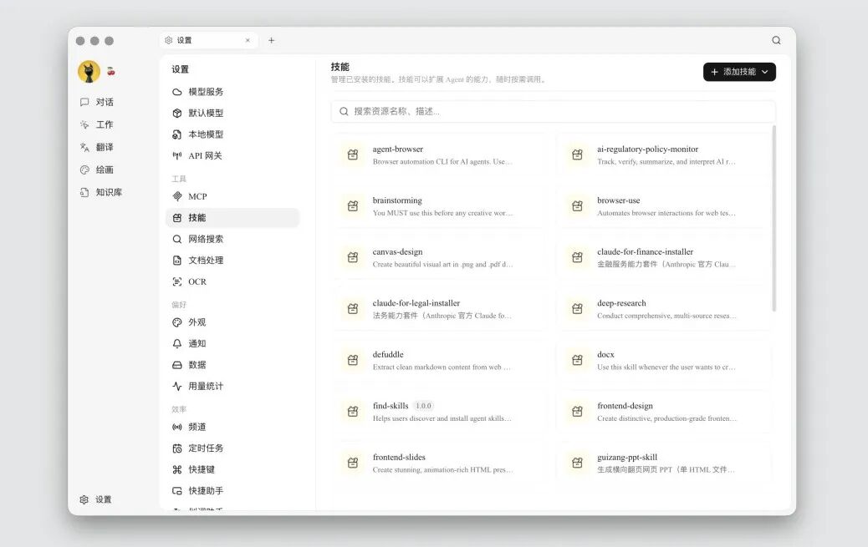The width and height of the screenshot is (868, 547).
Task: Open 本地模型 settings page
Action: point(232,134)
